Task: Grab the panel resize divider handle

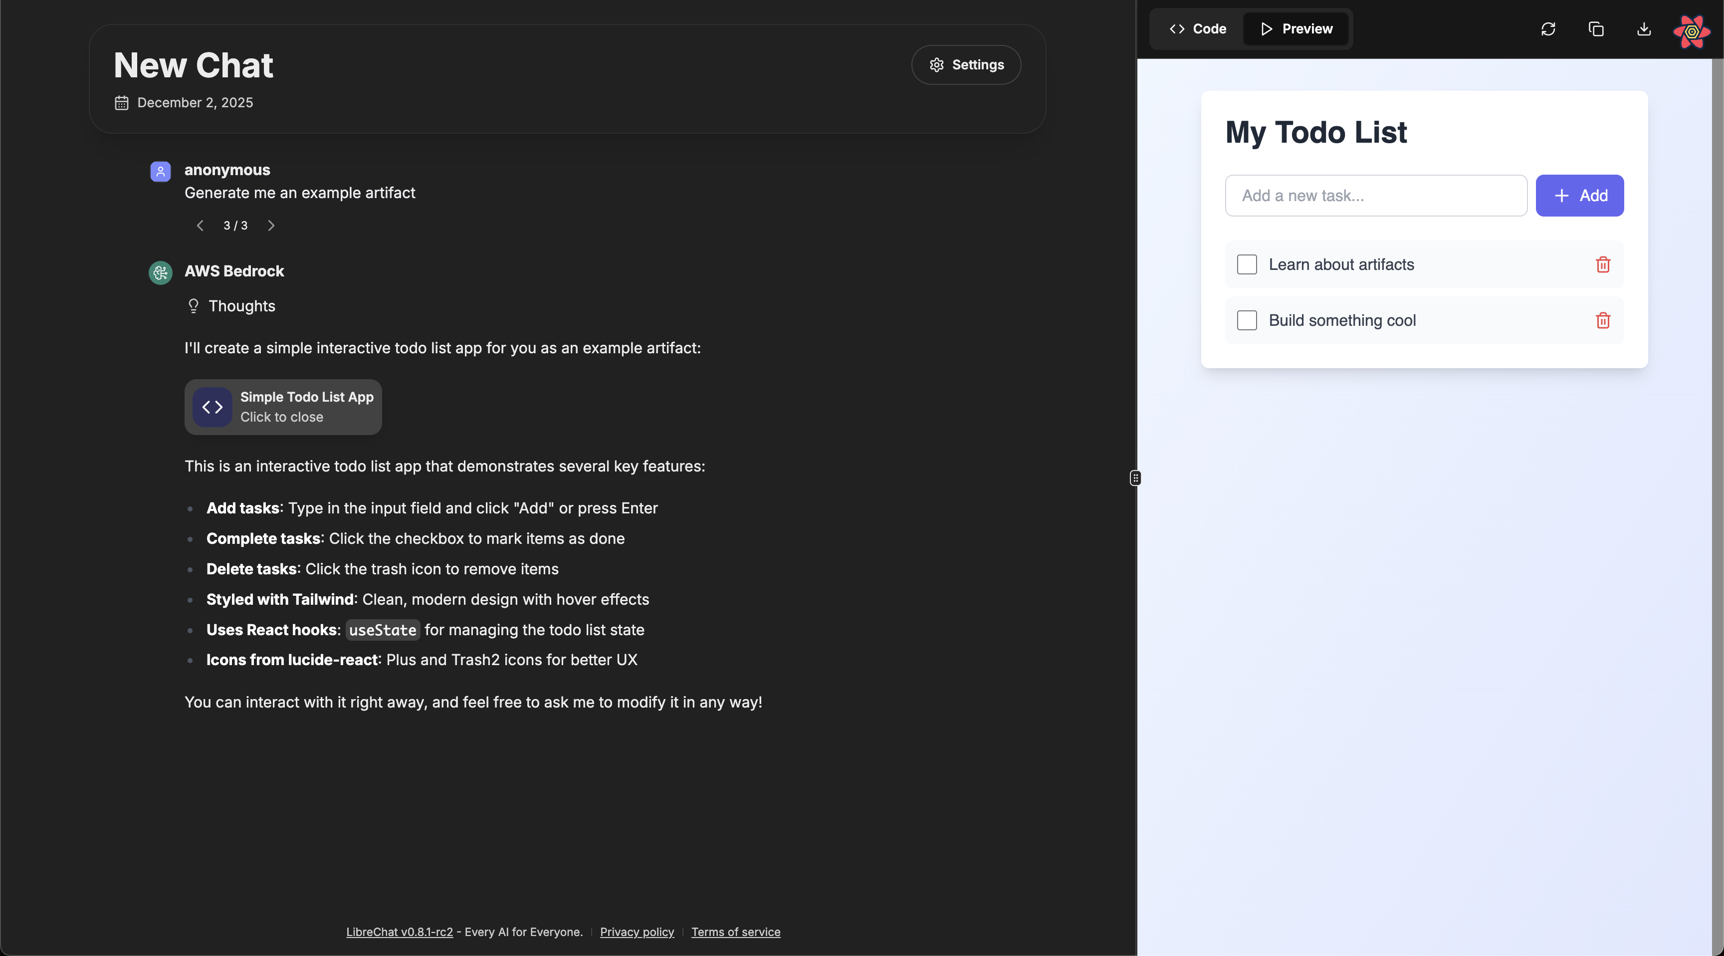Action: click(x=1135, y=478)
